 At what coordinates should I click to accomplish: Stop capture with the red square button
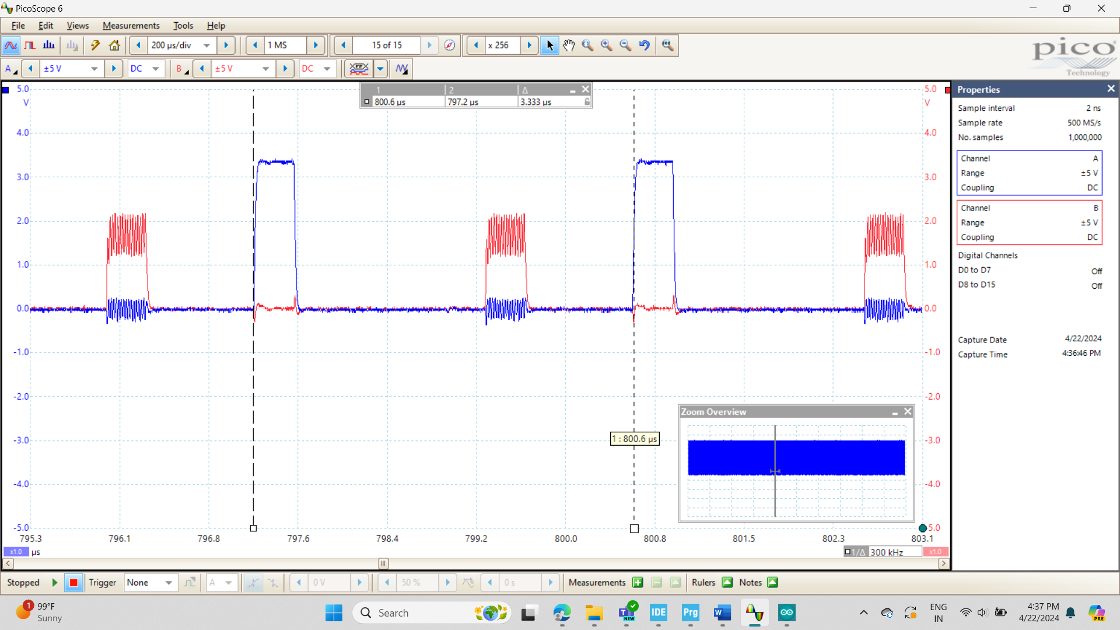point(73,582)
